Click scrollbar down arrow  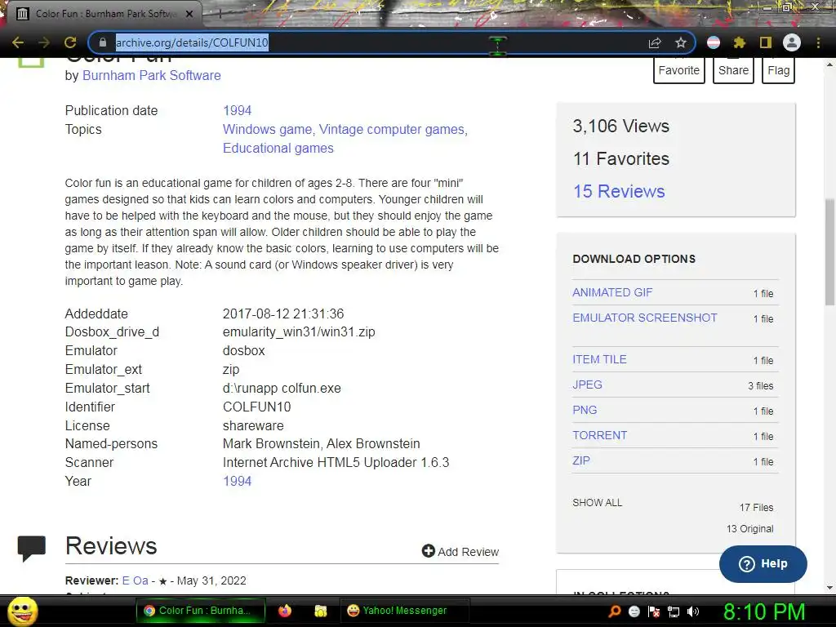tap(829, 588)
